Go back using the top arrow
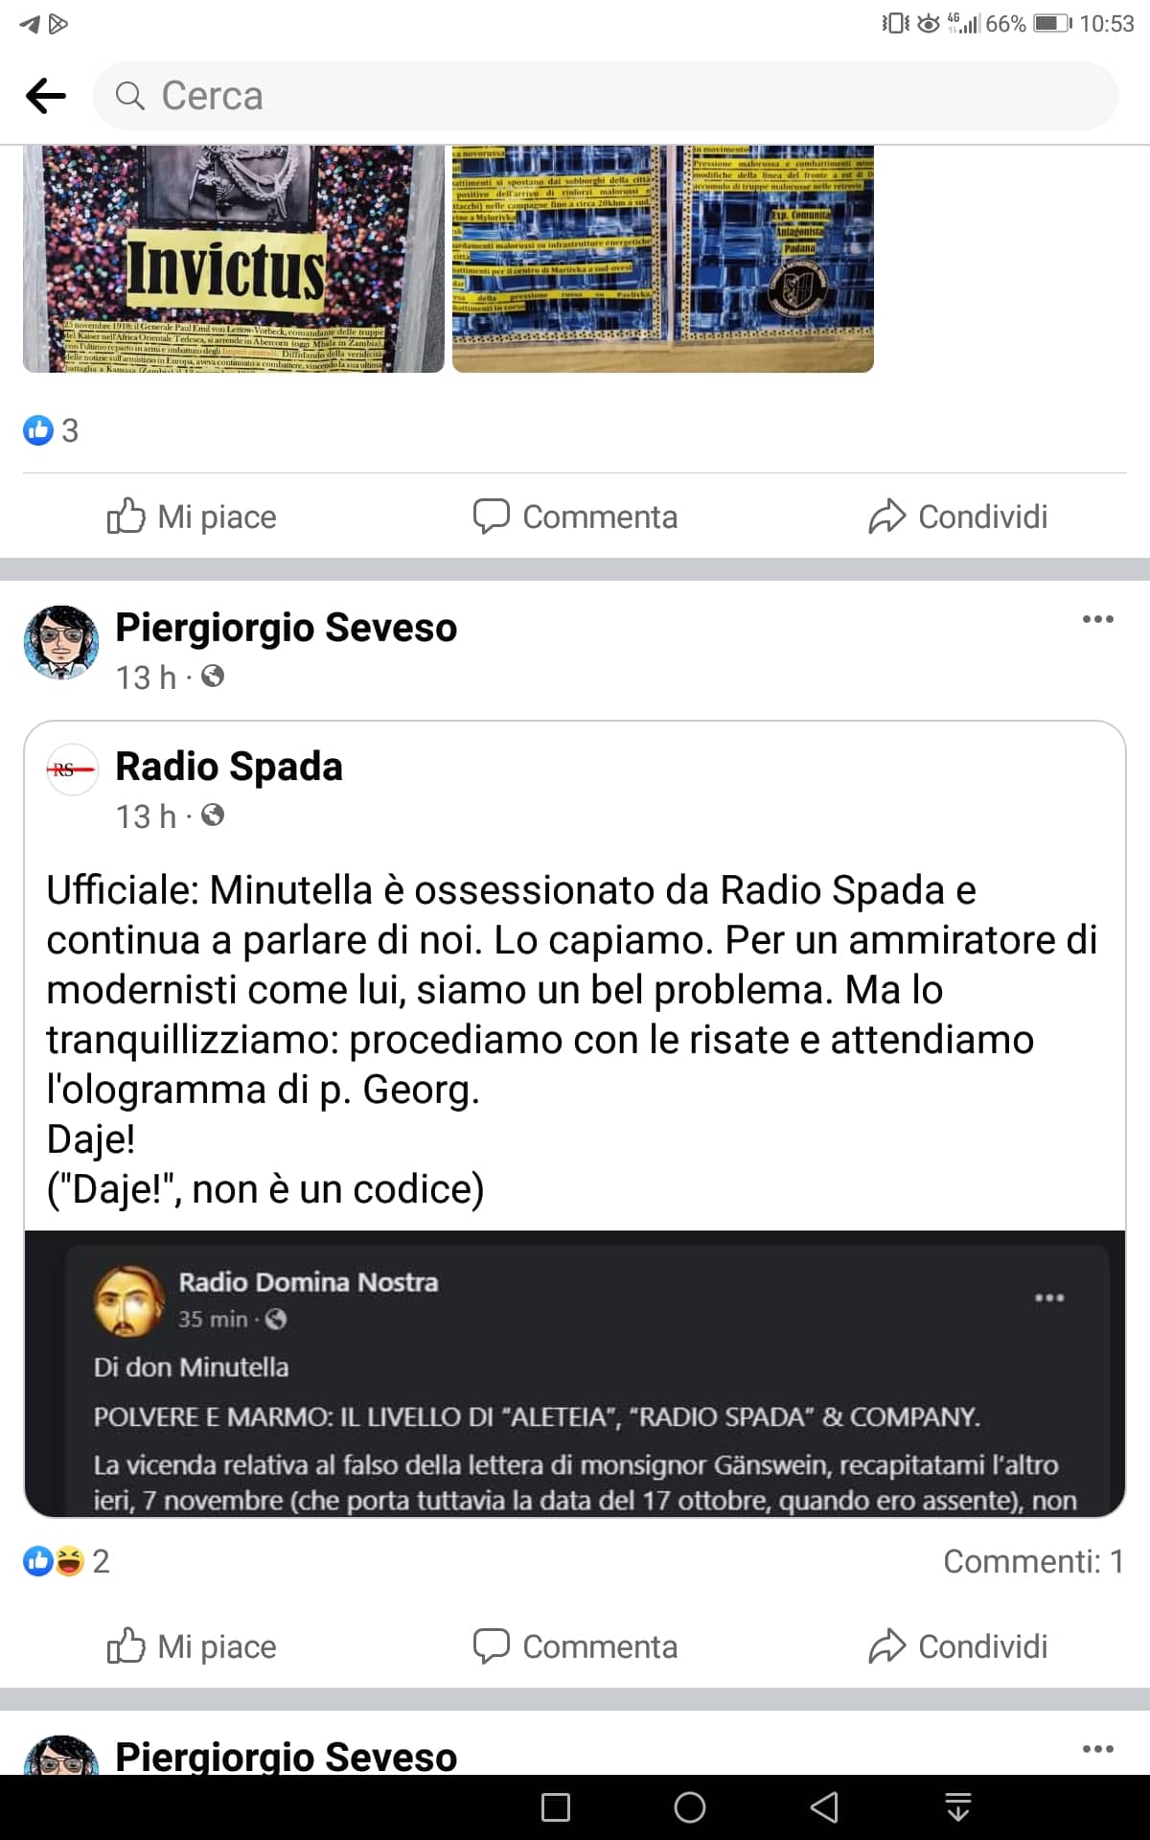Image resolution: width=1150 pixels, height=1840 pixels. tap(46, 96)
